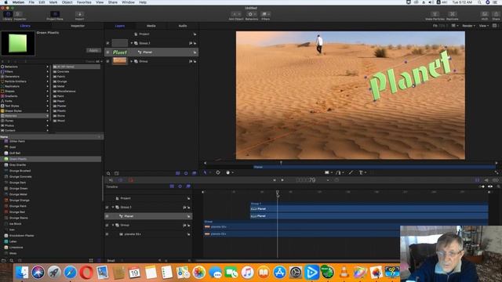
Task: Open the Render dropdown above canvas
Action: [x=469, y=26]
